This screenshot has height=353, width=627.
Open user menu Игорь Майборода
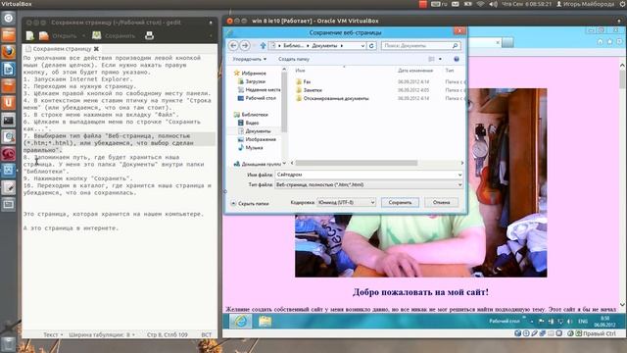[x=586, y=4]
